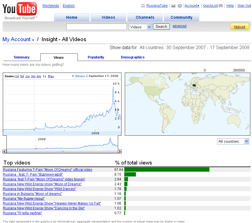Click the 67.64 percent green bar

point(167,169)
